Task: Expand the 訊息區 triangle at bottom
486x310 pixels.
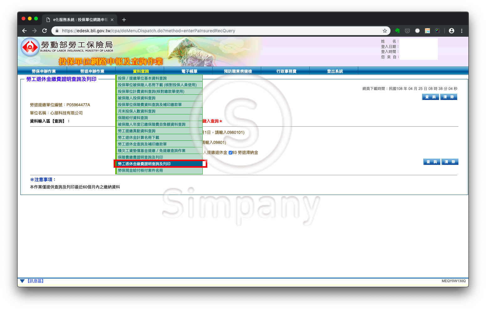Action: [x=22, y=281]
